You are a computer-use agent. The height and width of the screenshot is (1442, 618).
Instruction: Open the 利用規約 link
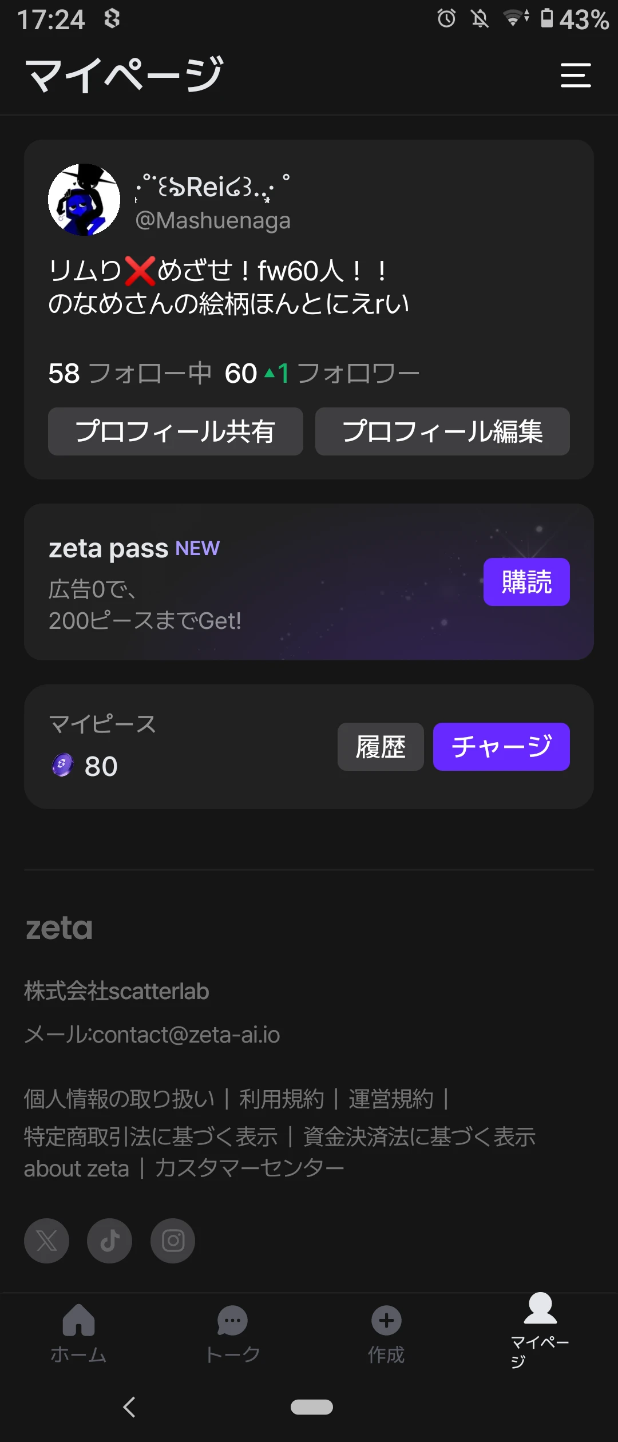point(282,1099)
